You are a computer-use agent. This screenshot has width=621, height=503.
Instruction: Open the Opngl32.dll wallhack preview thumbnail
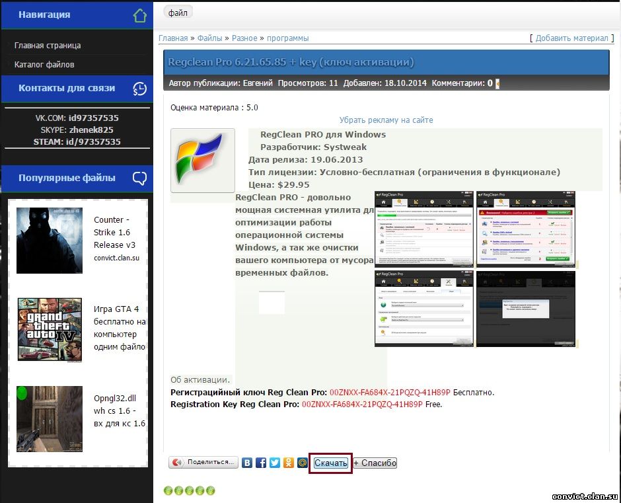tap(50, 419)
